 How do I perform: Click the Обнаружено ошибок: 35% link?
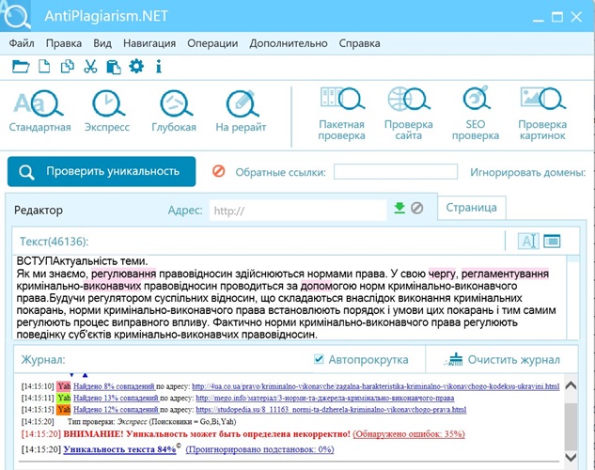pos(409,434)
